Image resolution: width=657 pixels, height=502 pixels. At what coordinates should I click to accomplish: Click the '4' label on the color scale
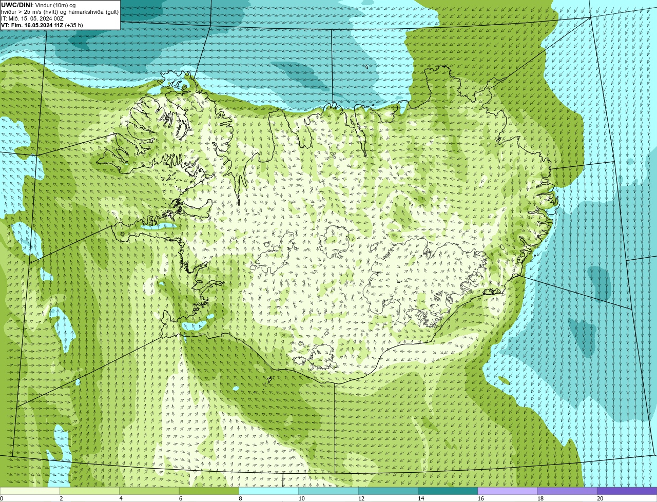121,498
